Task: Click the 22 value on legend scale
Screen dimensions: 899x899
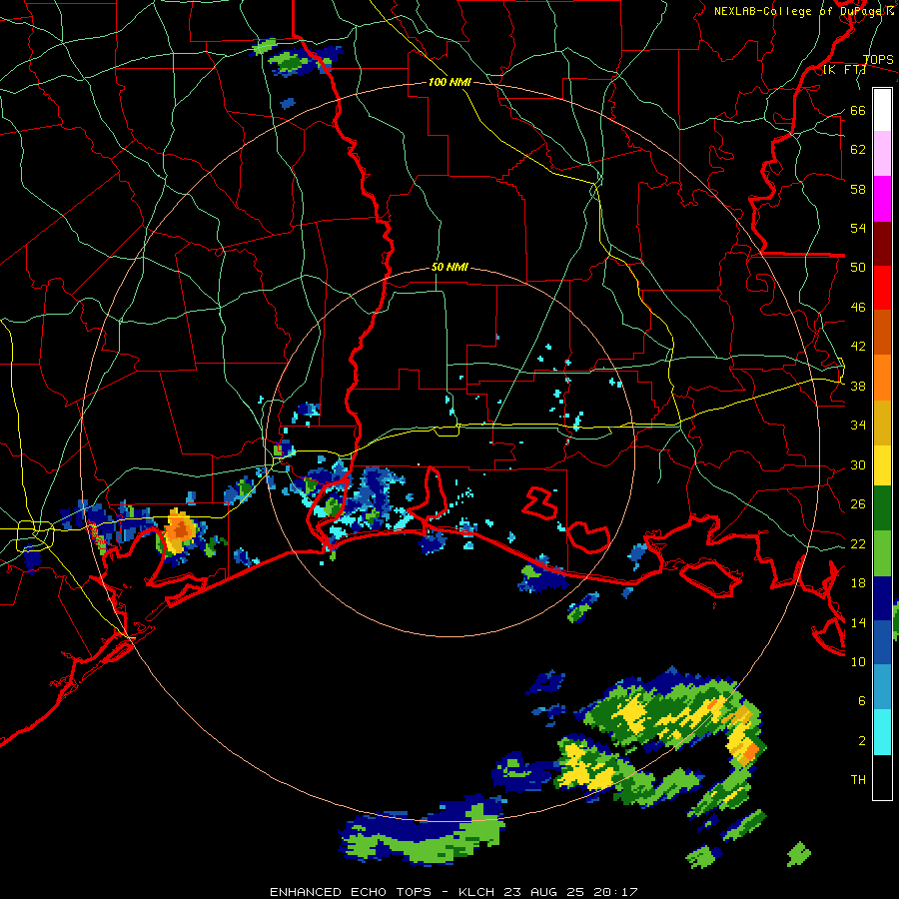Action: click(858, 544)
